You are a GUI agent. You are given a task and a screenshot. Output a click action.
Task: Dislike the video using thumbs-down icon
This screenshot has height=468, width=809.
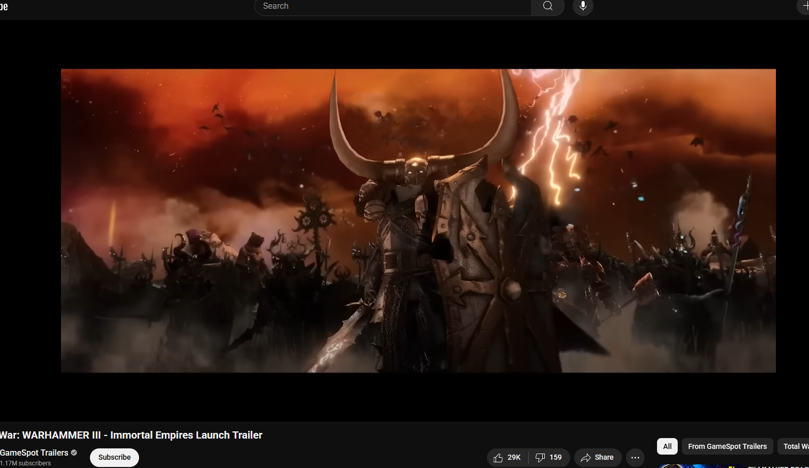tap(540, 458)
